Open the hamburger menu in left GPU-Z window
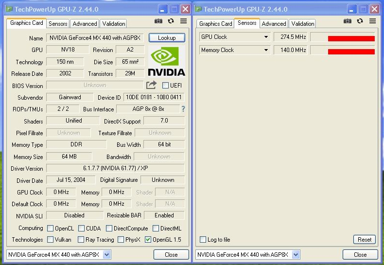 click(183, 21)
